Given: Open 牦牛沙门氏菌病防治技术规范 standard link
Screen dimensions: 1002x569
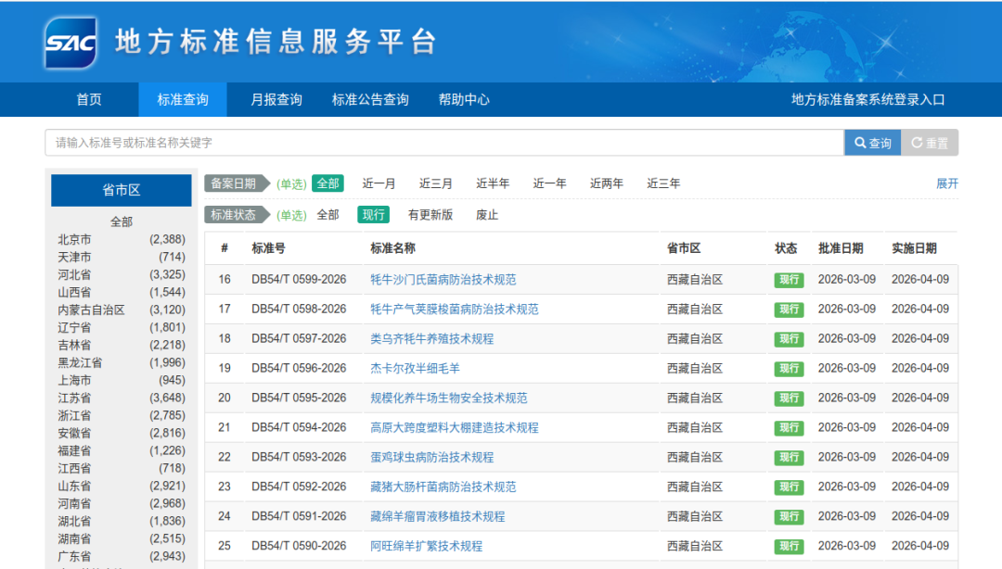Looking at the screenshot, I should click(443, 280).
